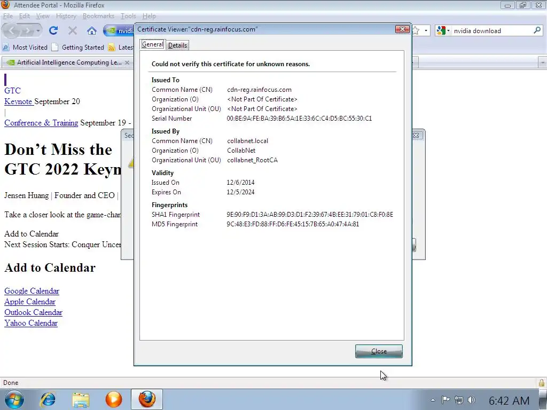Switch to the Details tab in Certificate Viewer
The height and width of the screenshot is (410, 547).
tap(177, 45)
